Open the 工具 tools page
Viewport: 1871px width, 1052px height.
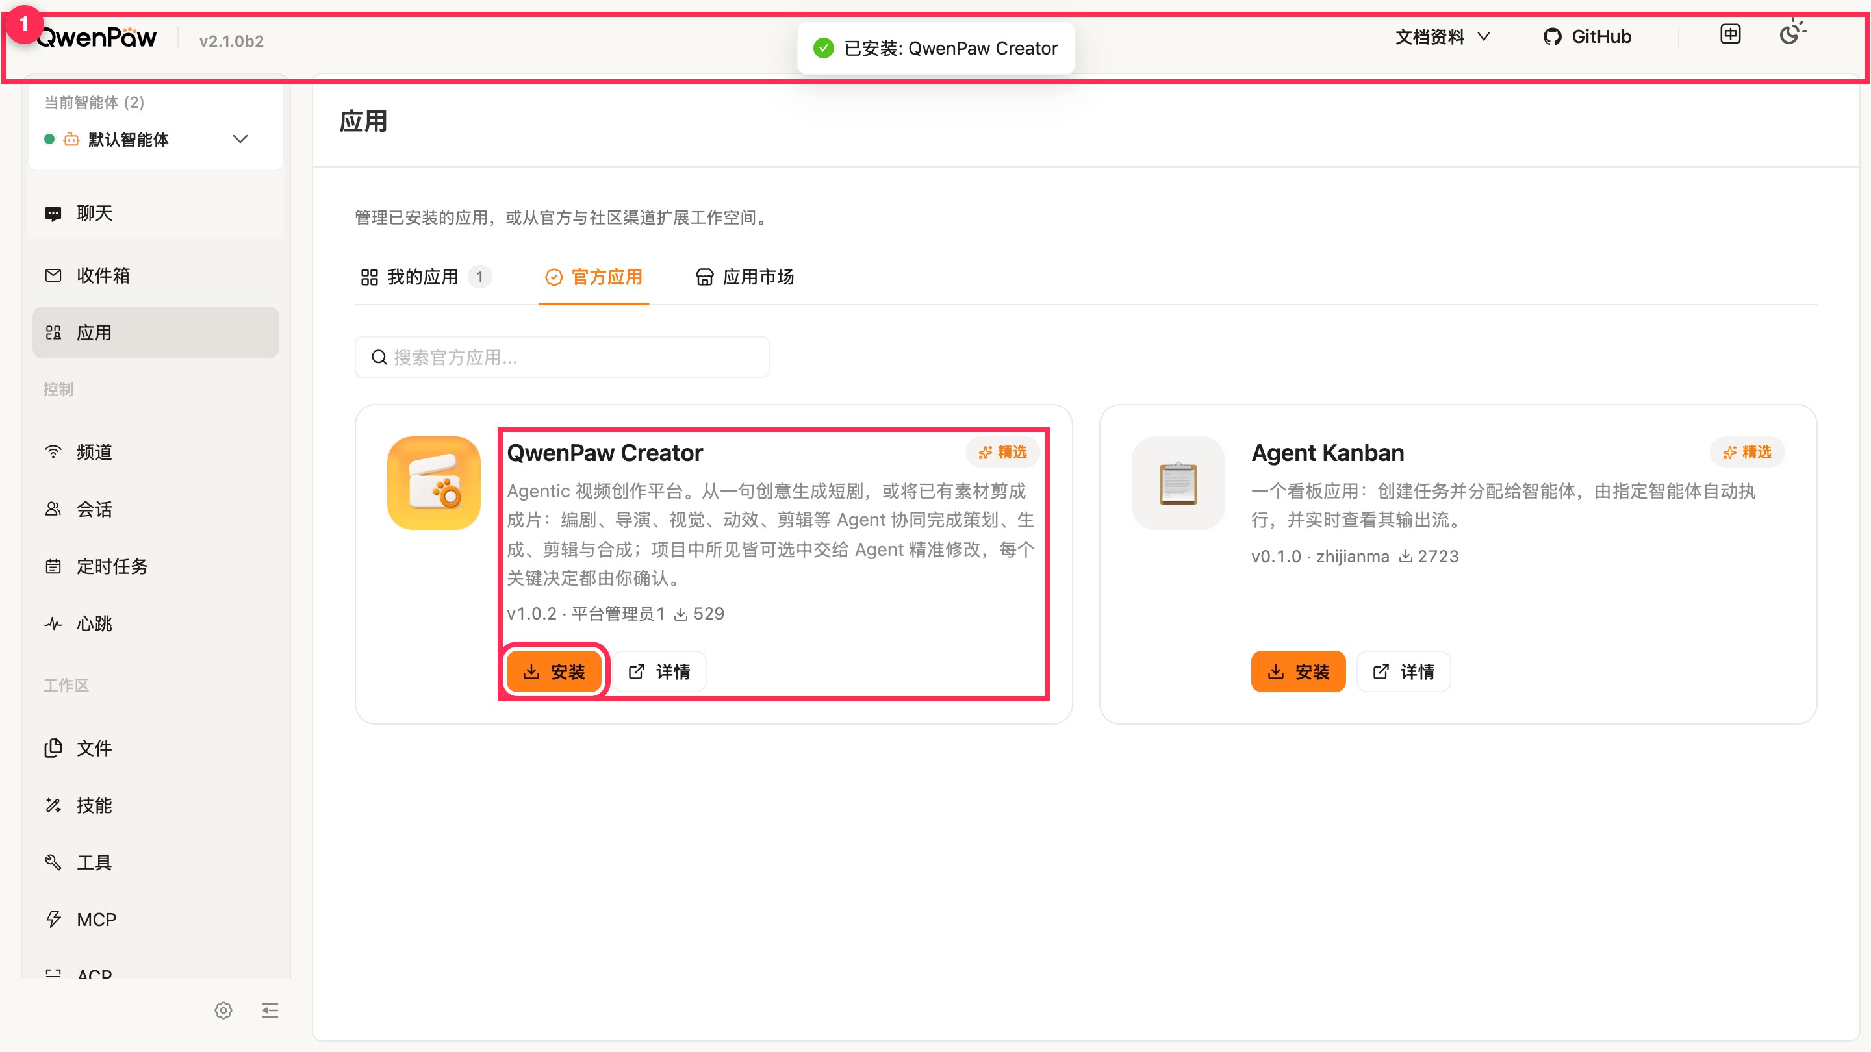pos(155,862)
